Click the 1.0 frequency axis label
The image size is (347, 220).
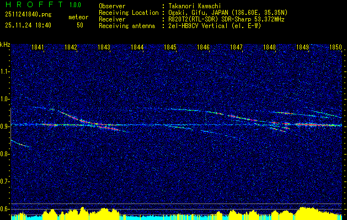point(4,99)
